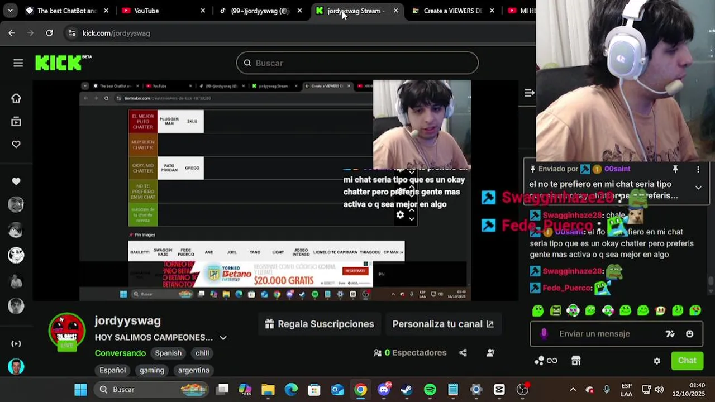Open the jordyyswag channel avatar

[67, 332]
